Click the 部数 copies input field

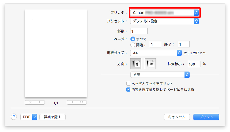point(139,31)
